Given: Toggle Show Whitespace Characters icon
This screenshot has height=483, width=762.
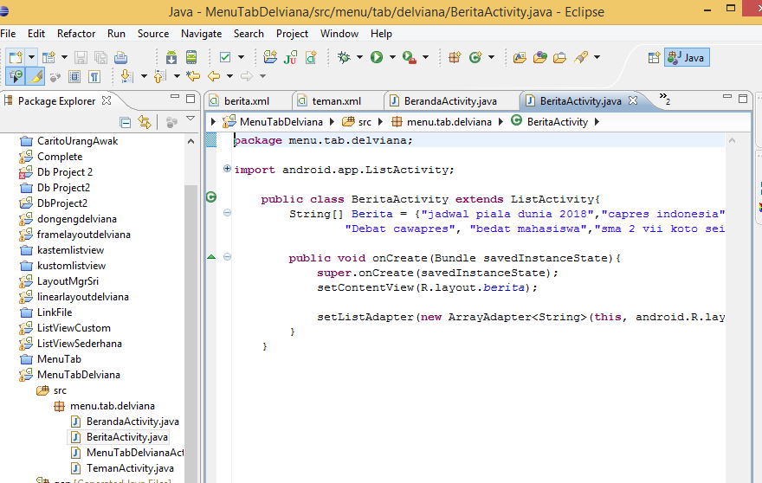Looking at the screenshot, I should coord(94,76).
